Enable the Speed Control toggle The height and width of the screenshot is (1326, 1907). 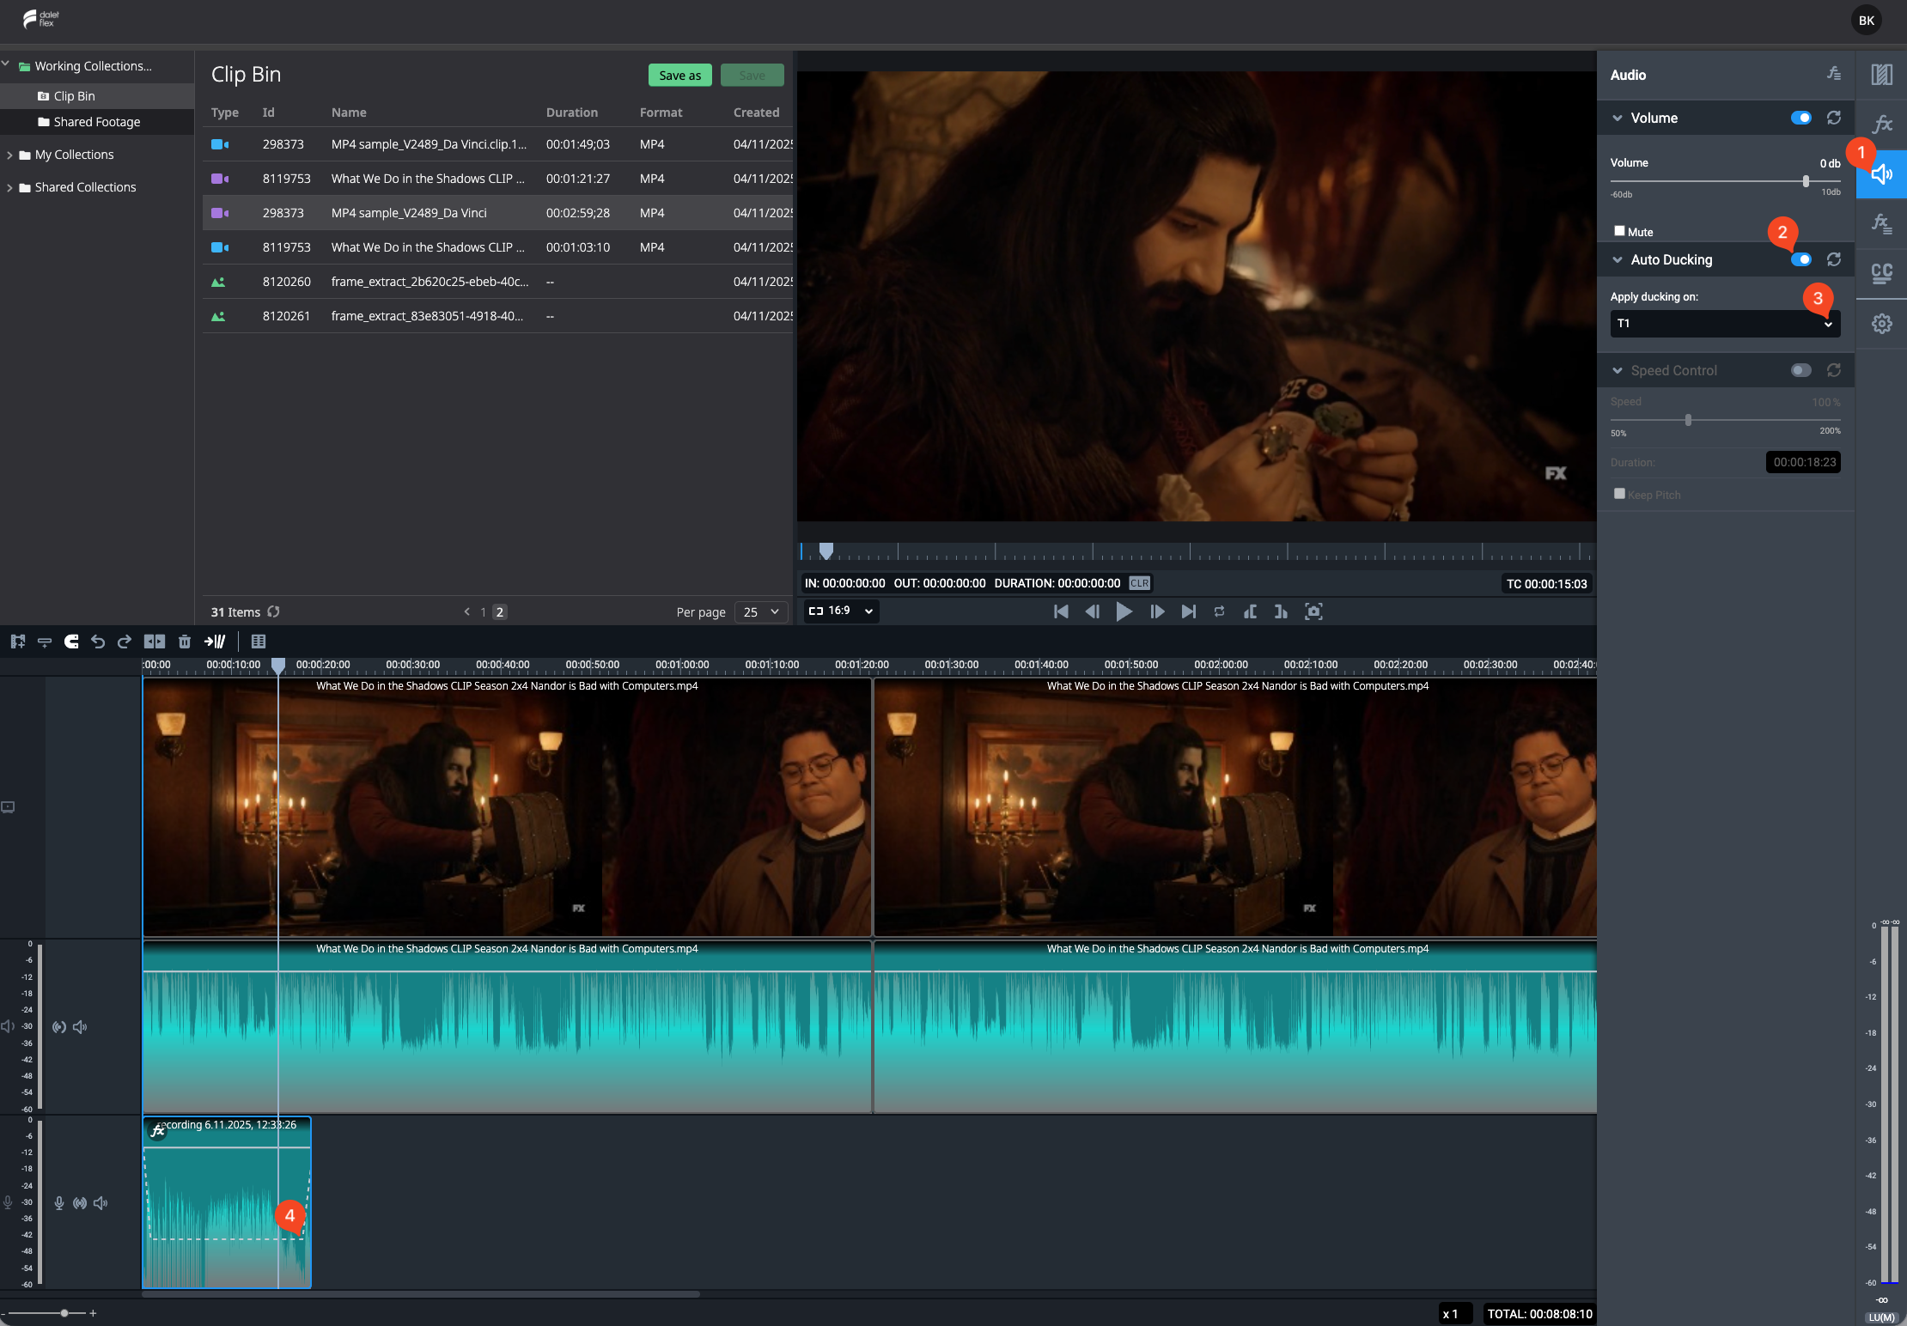tap(1801, 370)
